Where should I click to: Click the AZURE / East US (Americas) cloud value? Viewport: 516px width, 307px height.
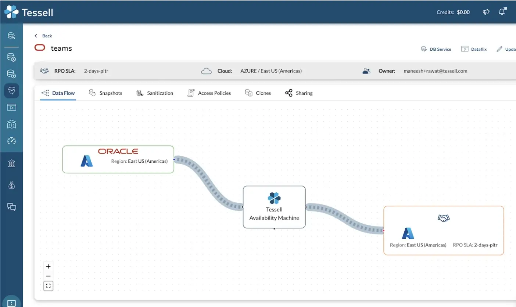271,71
